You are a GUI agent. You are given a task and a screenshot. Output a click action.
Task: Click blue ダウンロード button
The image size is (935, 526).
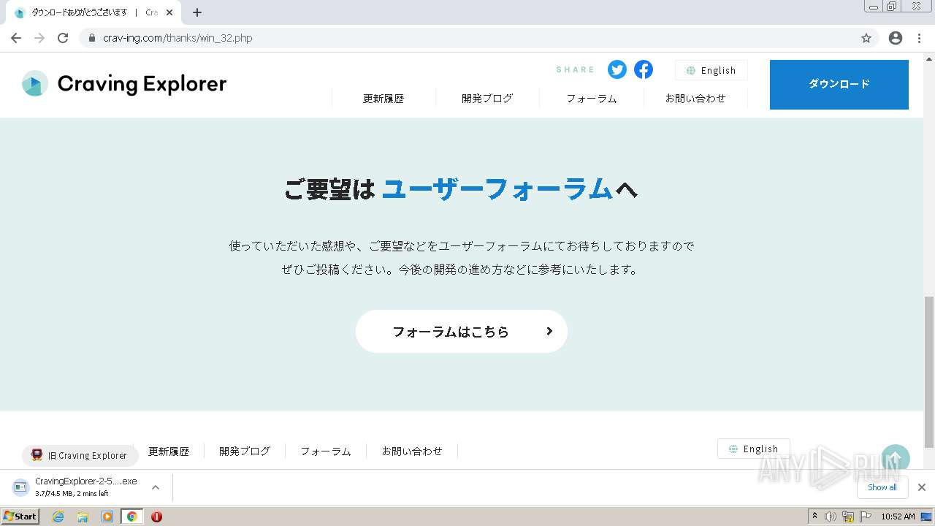[839, 84]
